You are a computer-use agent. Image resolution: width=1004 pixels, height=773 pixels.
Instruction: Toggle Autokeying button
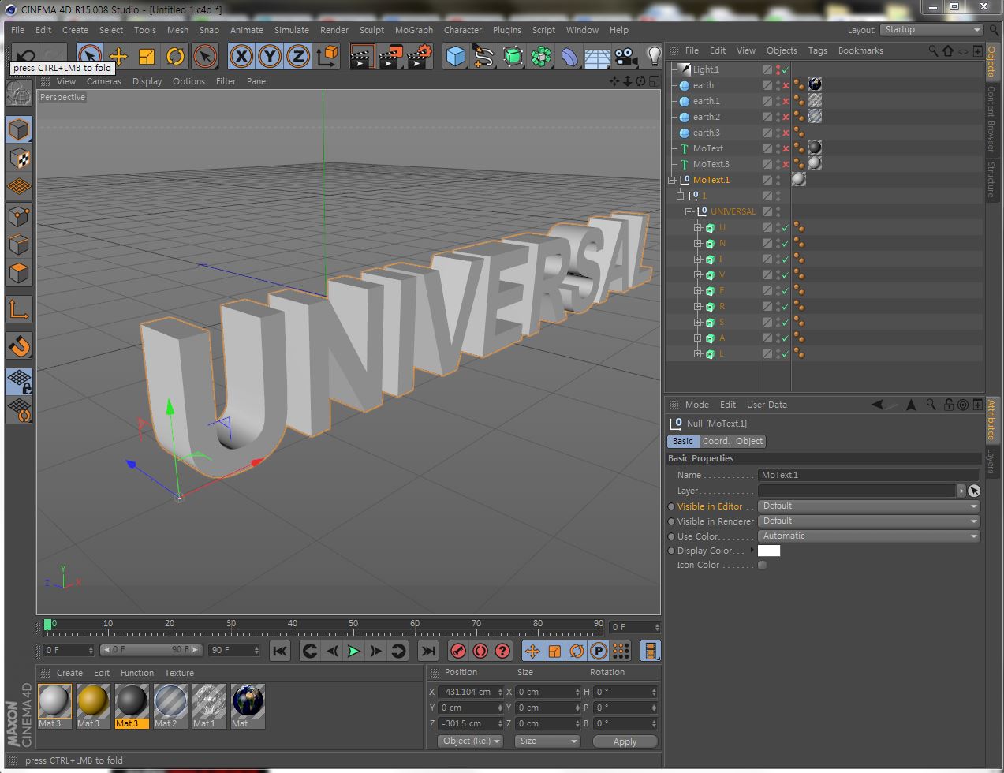coord(480,651)
